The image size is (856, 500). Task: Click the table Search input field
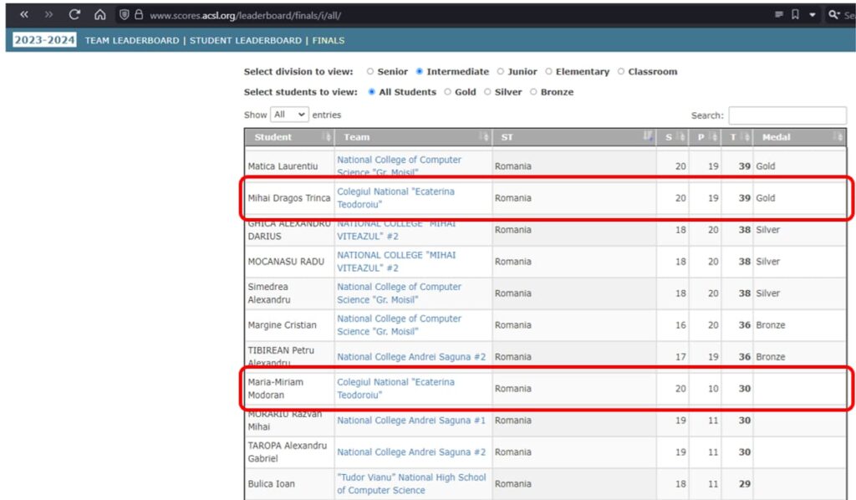click(787, 115)
